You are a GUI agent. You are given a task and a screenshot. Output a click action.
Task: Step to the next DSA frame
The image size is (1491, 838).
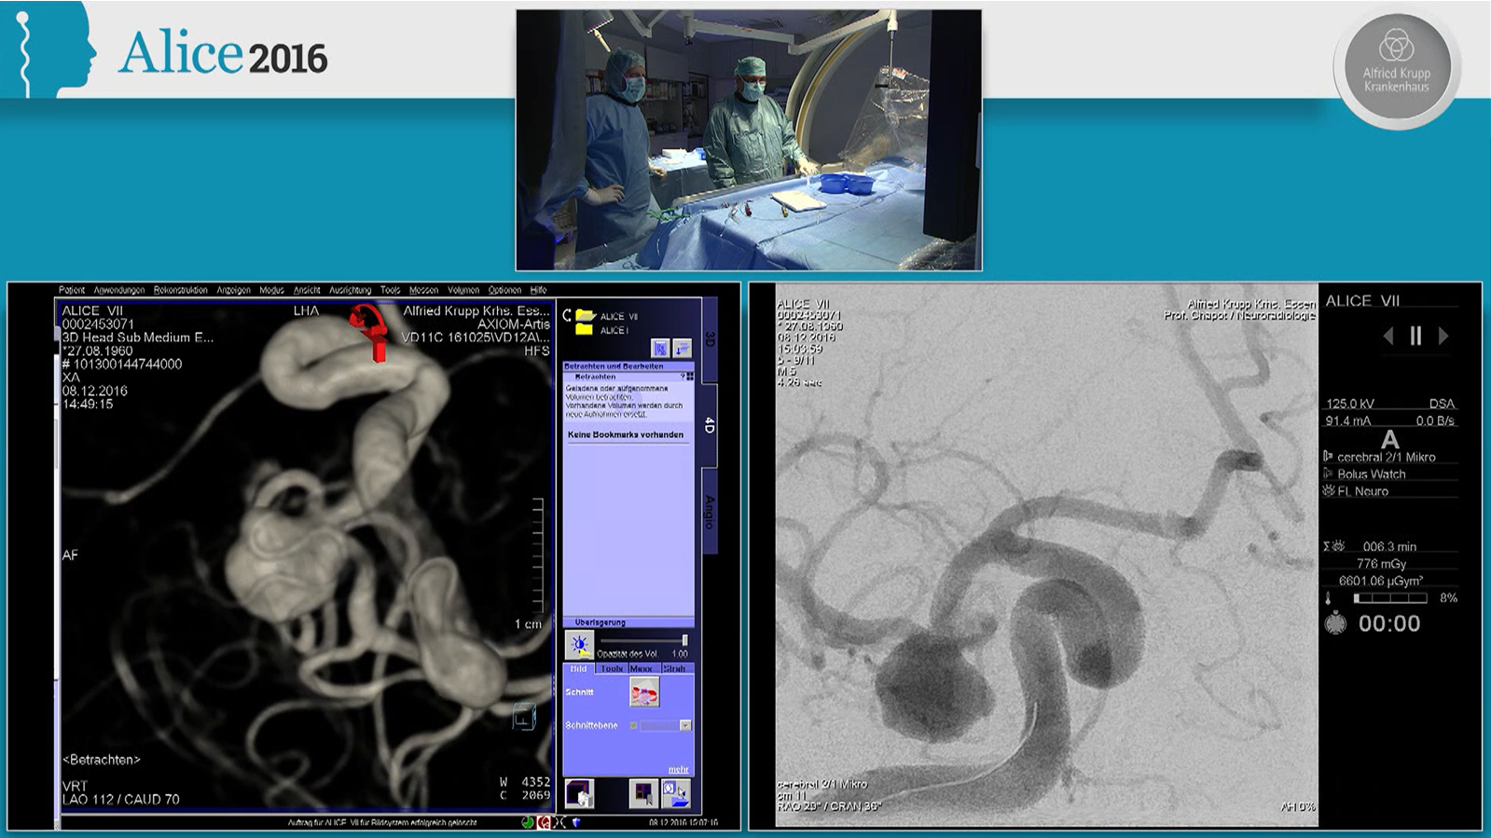click(1443, 336)
